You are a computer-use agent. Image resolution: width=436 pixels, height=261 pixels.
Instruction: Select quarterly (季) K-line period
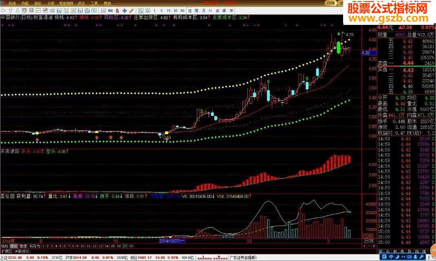tap(224, 11)
